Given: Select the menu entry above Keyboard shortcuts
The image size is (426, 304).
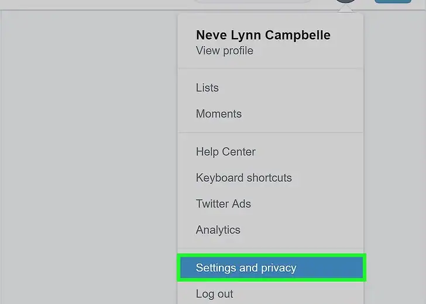Looking at the screenshot, I should (x=226, y=152).
